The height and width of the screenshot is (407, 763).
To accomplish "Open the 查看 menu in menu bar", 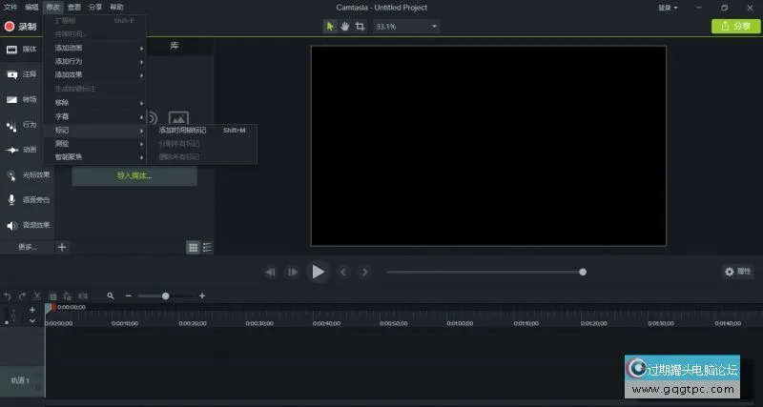I will tap(73, 7).
